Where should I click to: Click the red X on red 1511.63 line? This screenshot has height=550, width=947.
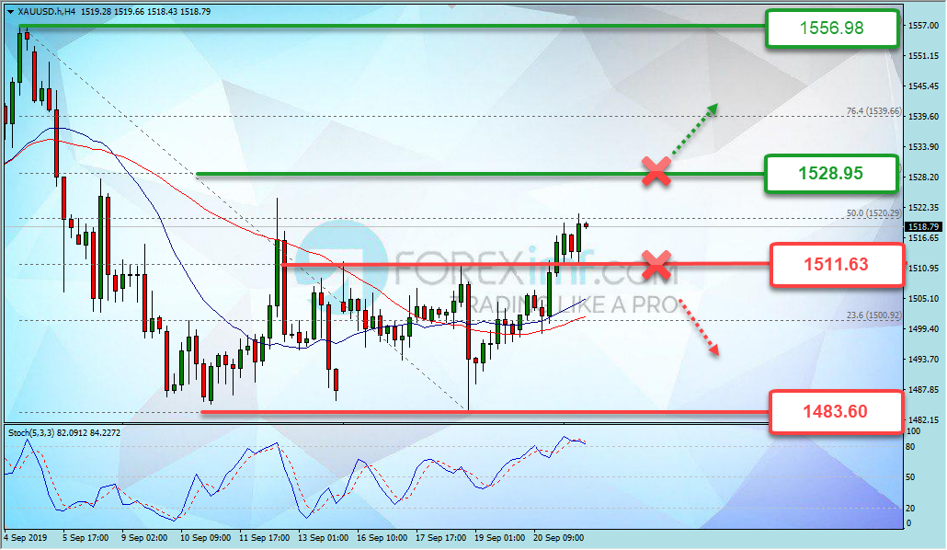click(x=656, y=266)
